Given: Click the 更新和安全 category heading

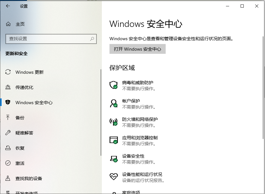Looking at the screenshot, I should click(x=17, y=53).
